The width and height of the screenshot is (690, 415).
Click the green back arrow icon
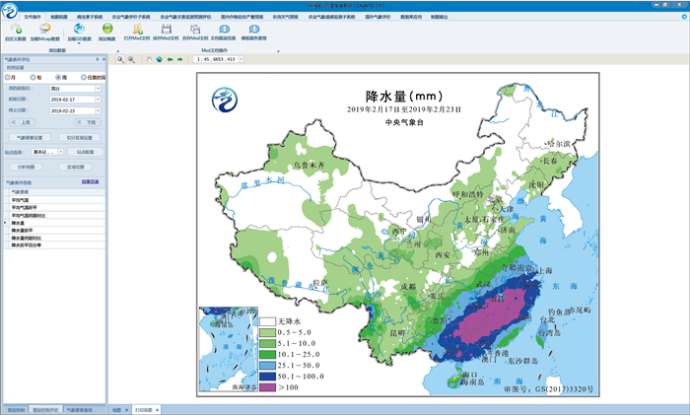(170, 59)
